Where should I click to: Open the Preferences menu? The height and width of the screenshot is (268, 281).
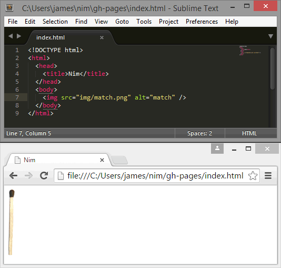click(202, 22)
